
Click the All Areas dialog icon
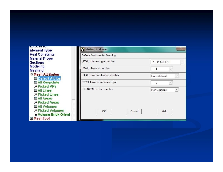pyautogui.click(x=35, y=99)
